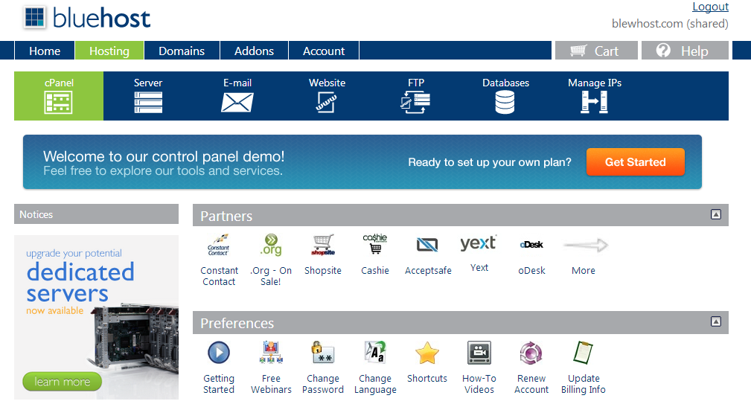Screen dimensions: 751x407
Task: Click the Yext partner logo
Action: click(x=479, y=243)
